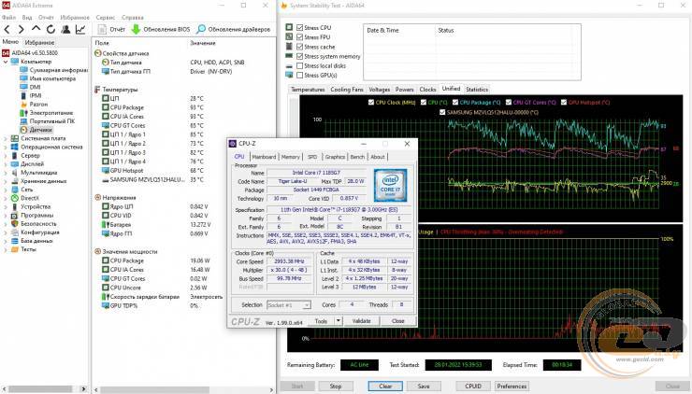692x394 pixels.
Task: Toggle the Stress cache checkbox
Action: pyautogui.click(x=299, y=47)
